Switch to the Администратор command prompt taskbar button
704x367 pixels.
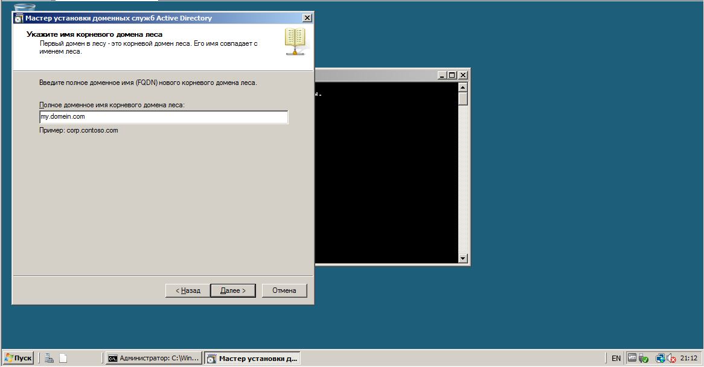153,358
